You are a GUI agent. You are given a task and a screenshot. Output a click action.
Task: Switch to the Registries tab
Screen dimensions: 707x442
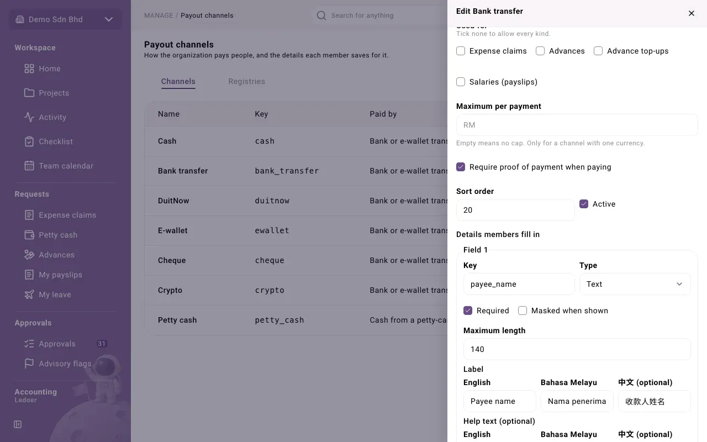pos(246,81)
